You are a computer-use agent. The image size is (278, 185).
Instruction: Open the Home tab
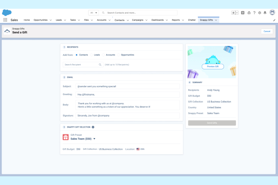point(27,20)
